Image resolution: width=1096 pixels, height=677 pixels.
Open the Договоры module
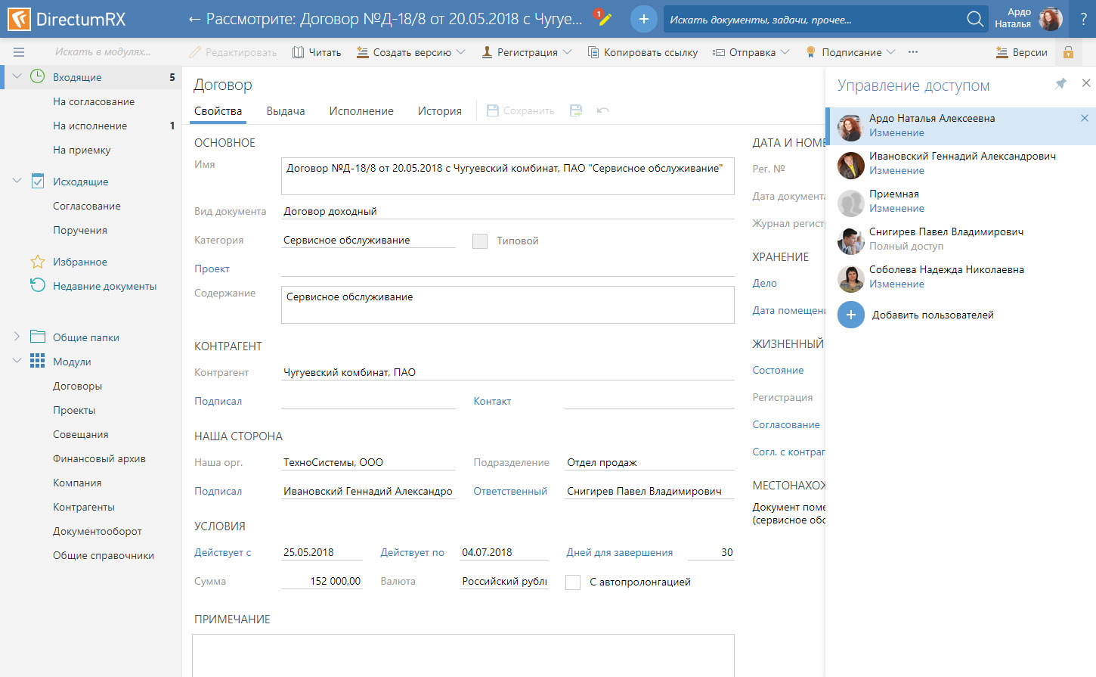pyautogui.click(x=77, y=386)
